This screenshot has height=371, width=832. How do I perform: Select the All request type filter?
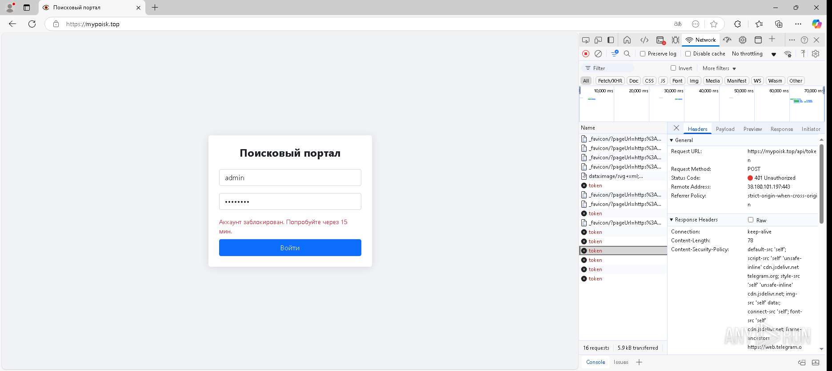coord(586,81)
